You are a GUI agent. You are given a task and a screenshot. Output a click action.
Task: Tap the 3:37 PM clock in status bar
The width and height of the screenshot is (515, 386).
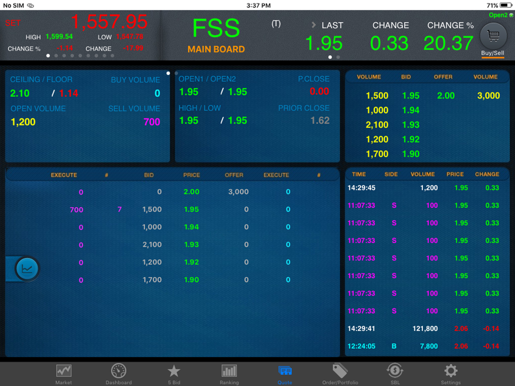[259, 5]
